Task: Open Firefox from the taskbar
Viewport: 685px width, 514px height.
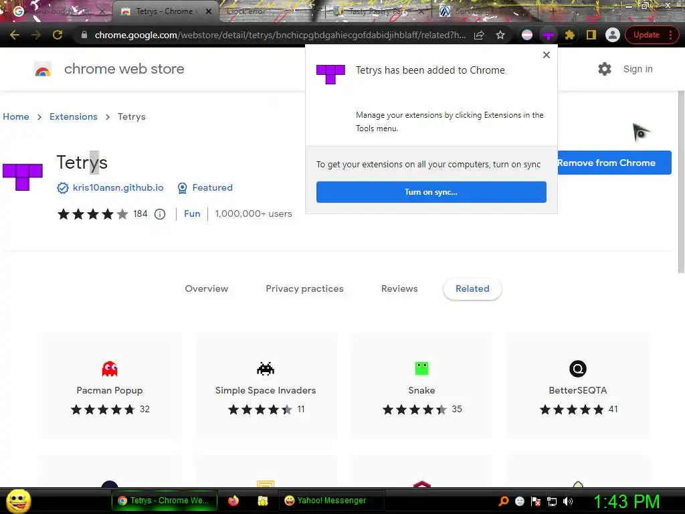Action: 233,501
